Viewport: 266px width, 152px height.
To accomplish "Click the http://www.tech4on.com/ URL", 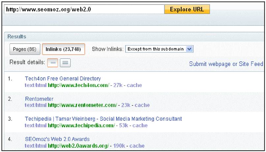I will [x=78, y=85].
